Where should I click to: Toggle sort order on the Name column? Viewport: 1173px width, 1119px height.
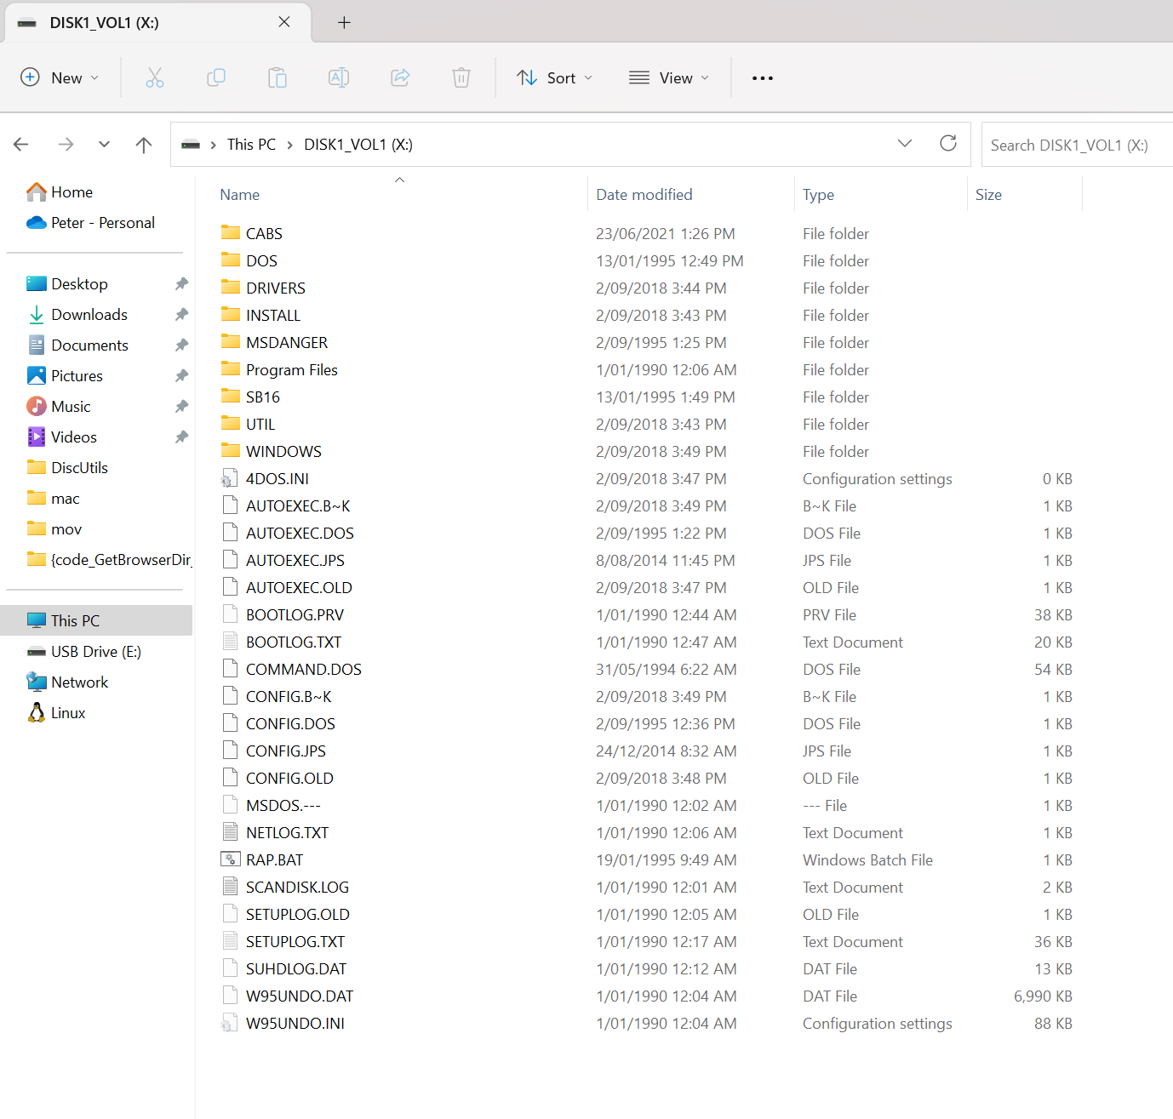tap(239, 194)
